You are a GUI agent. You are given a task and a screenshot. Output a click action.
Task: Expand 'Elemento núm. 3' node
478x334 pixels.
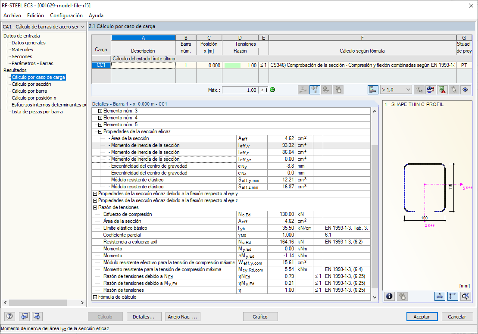tap(100, 111)
